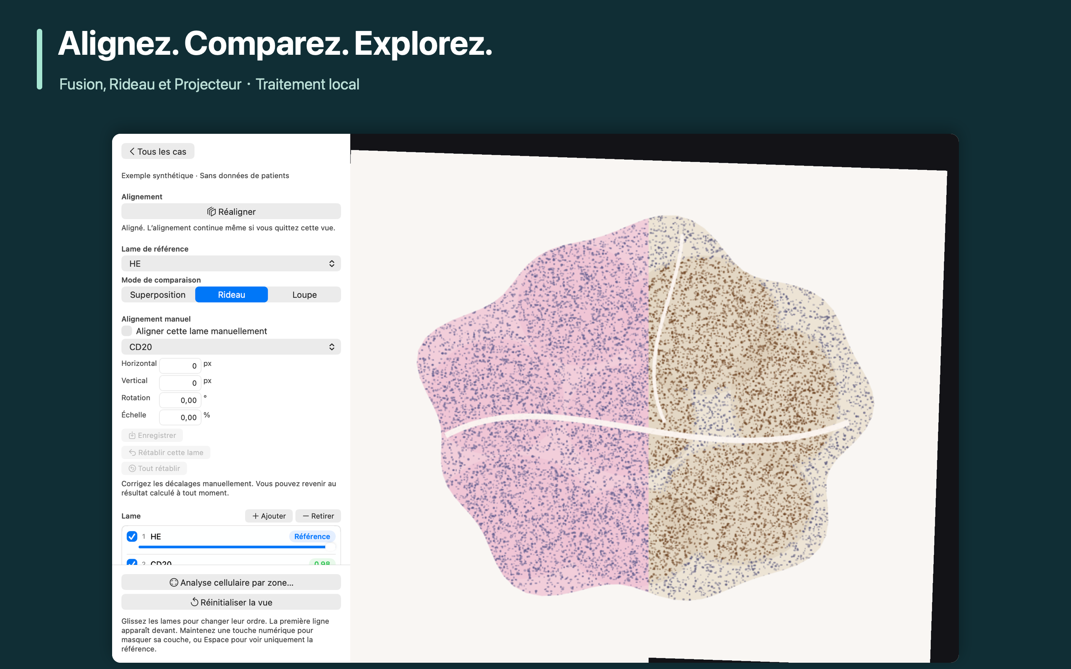The width and height of the screenshot is (1071, 669).
Task: Uncheck the HE slide checkbox
Action: [132, 536]
